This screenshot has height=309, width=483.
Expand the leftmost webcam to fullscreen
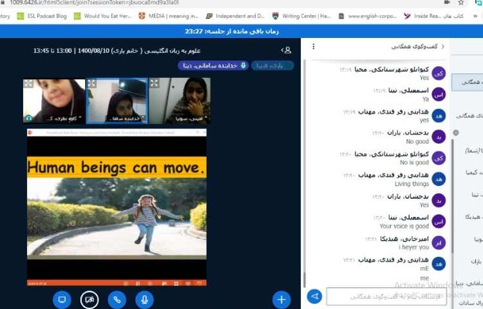coord(28,83)
